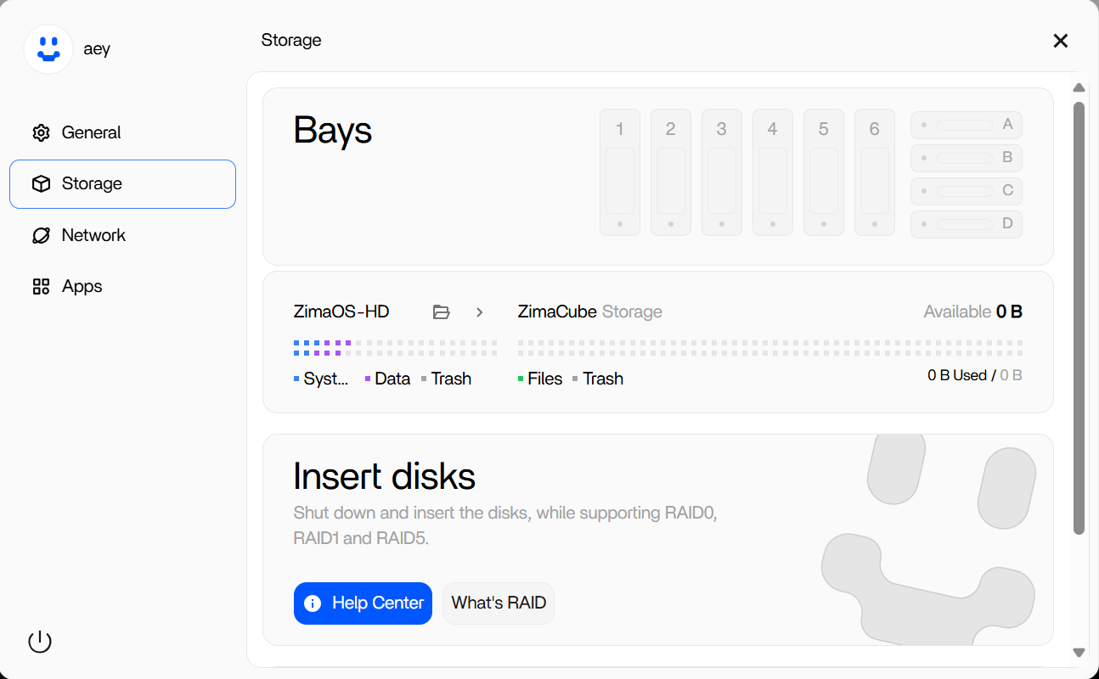
Task: Click the ZimaOS-HD storage label
Action: point(341,311)
